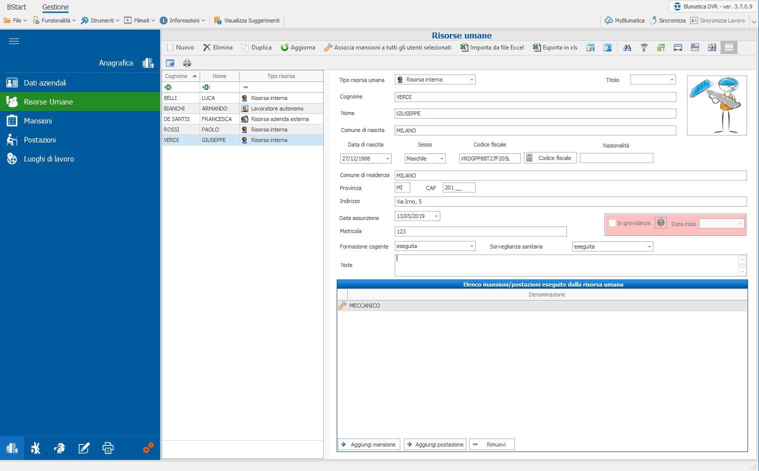Viewport: 759px width, 471px height.
Task: Open the Strumenti menu
Action: point(100,20)
